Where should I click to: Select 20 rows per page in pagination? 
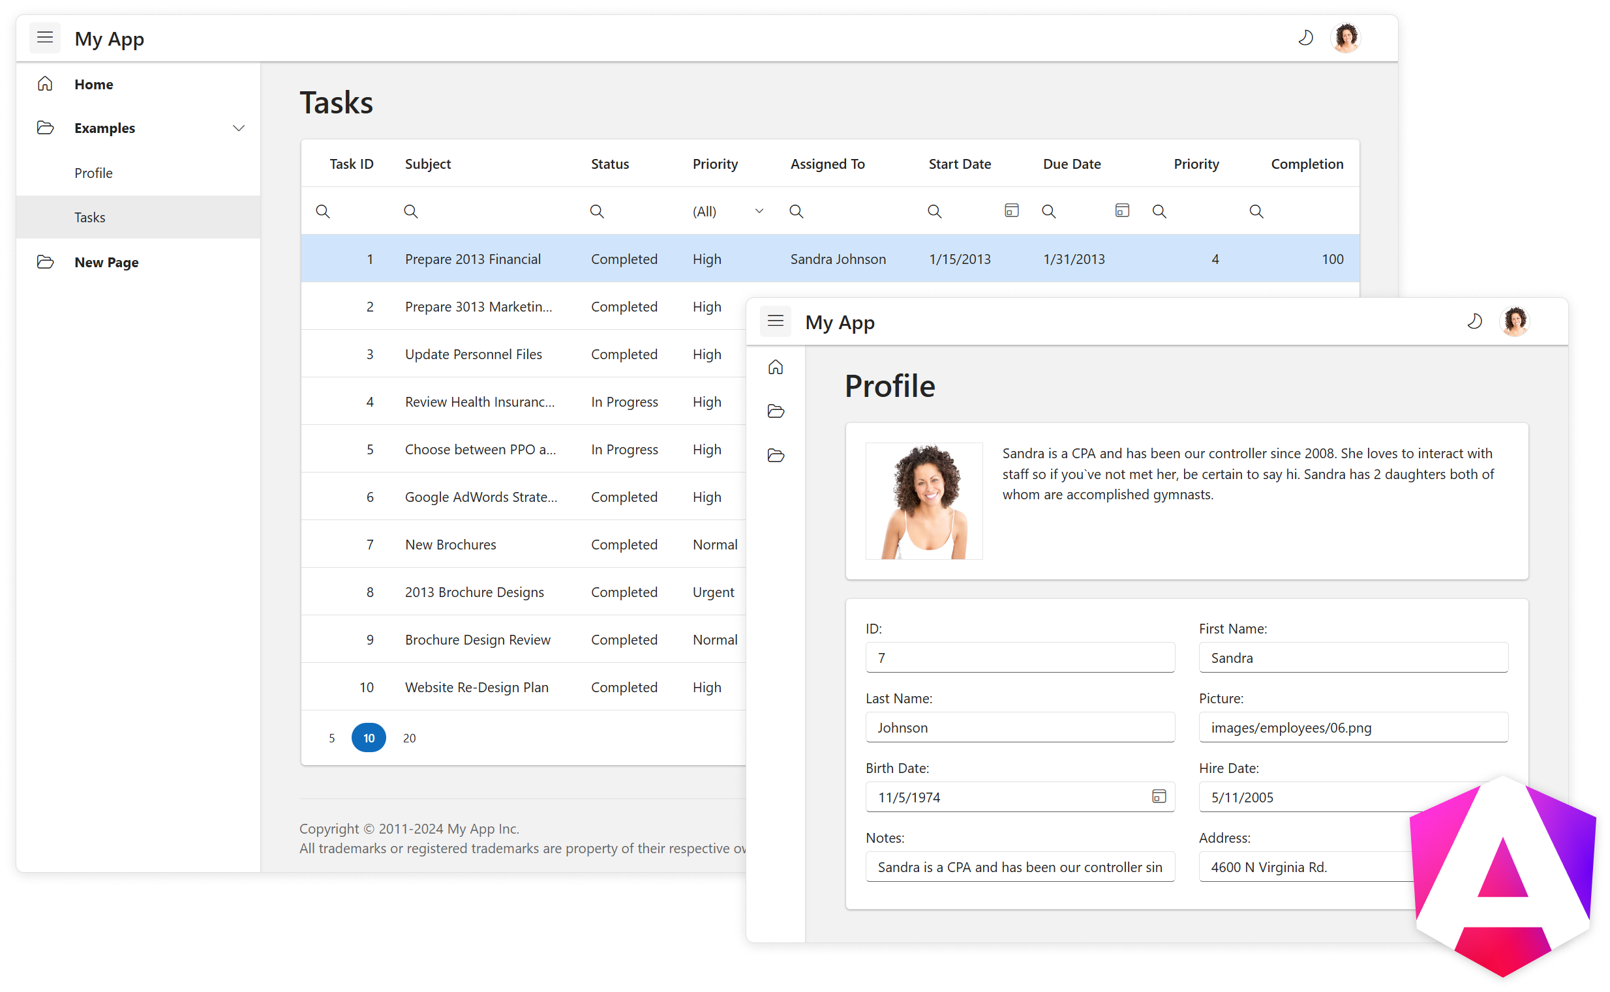point(408,737)
